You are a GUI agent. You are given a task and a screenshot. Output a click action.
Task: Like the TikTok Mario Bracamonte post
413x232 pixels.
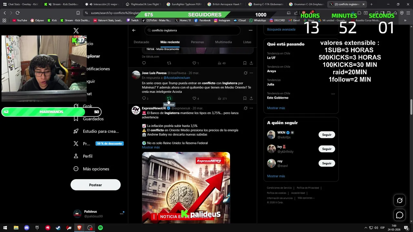tap(194, 63)
